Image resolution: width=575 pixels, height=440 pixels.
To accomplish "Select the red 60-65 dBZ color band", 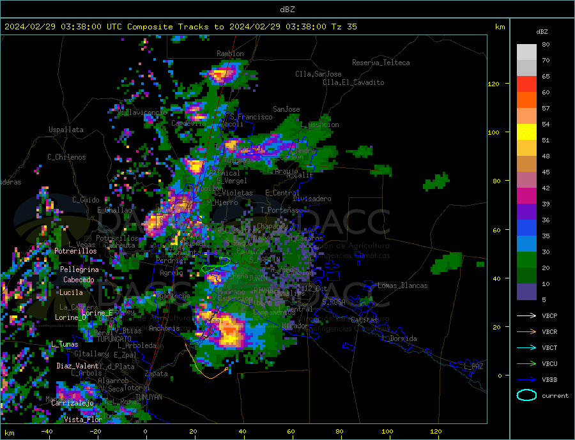I will tap(526, 84).
